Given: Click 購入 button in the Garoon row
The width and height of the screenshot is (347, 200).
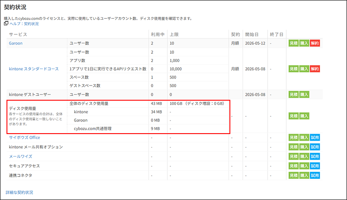Looking at the screenshot, I should tap(304, 43).
